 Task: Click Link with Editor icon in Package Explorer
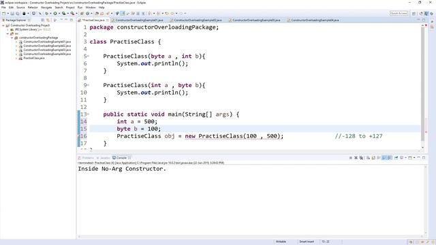[48, 20]
